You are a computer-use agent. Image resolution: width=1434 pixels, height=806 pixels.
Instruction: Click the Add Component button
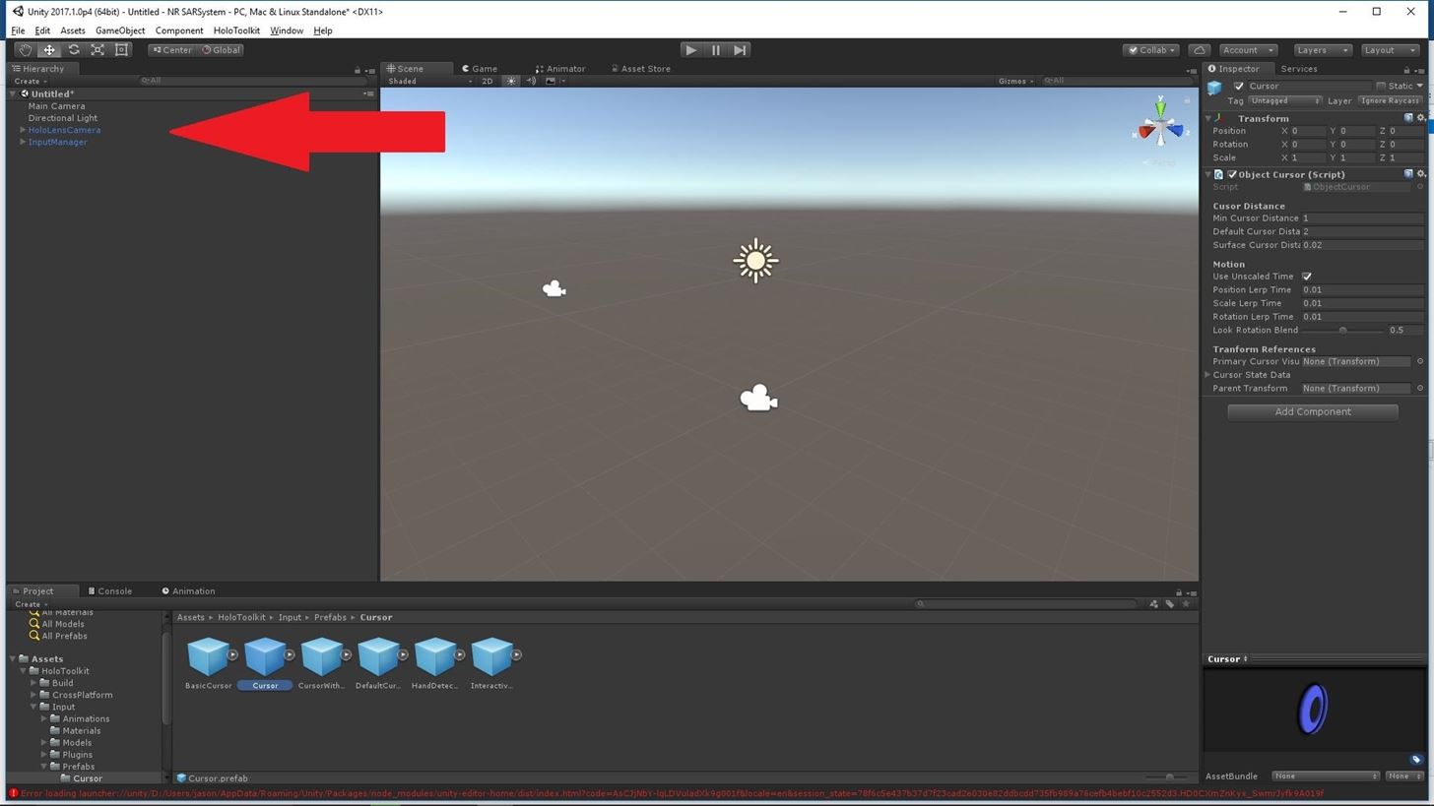coord(1312,412)
